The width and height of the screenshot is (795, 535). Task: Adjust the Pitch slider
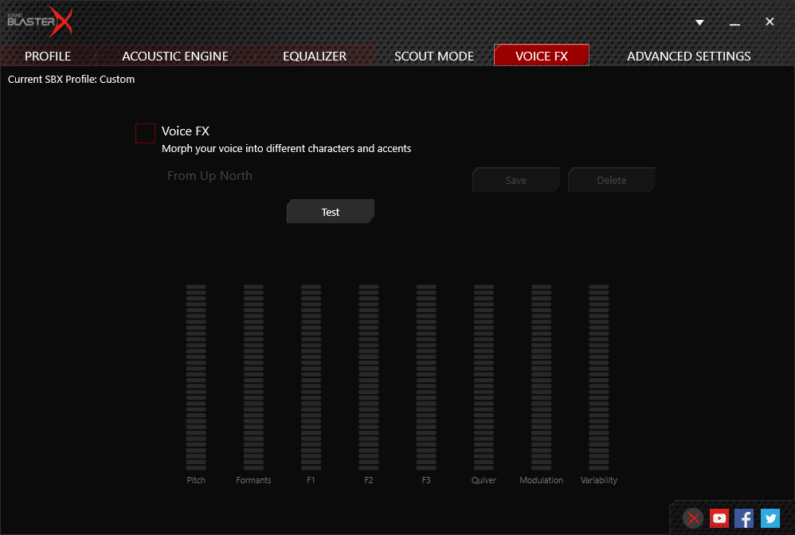[196, 377]
